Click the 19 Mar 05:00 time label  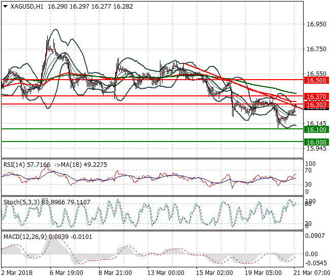tap(263, 273)
